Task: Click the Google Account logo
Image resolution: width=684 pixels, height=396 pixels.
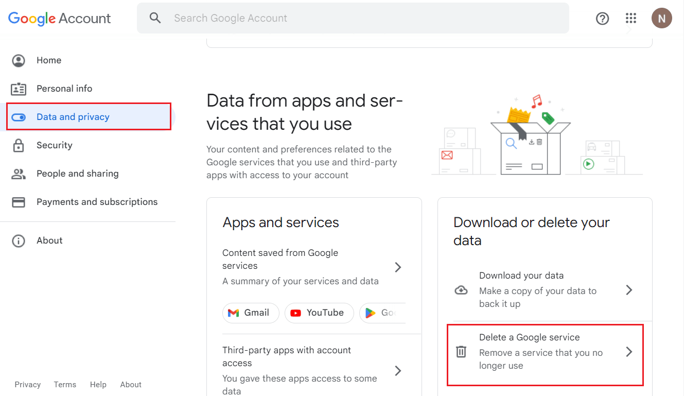Action: click(x=59, y=19)
